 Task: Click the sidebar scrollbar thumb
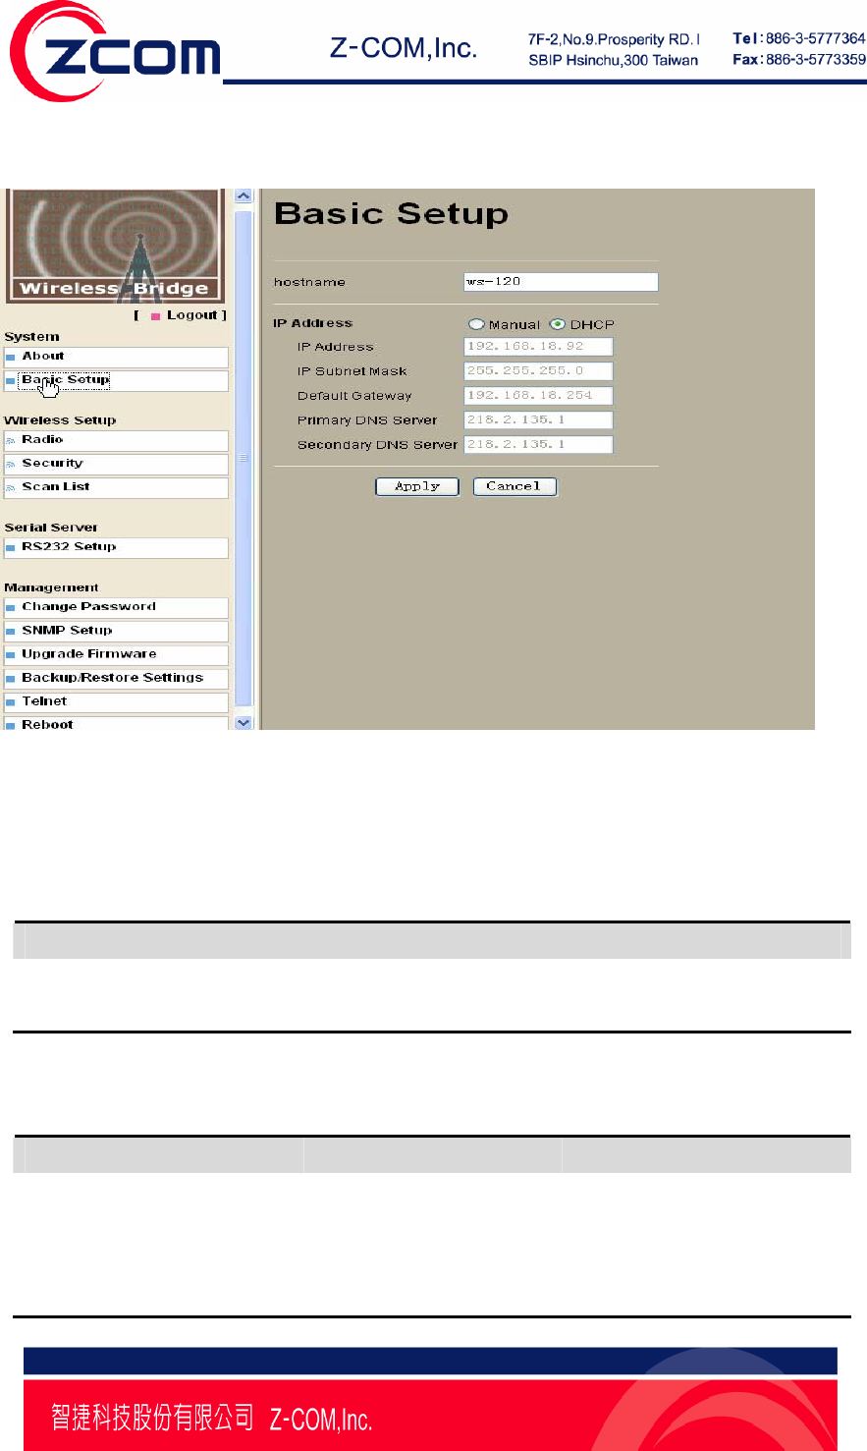[244, 458]
